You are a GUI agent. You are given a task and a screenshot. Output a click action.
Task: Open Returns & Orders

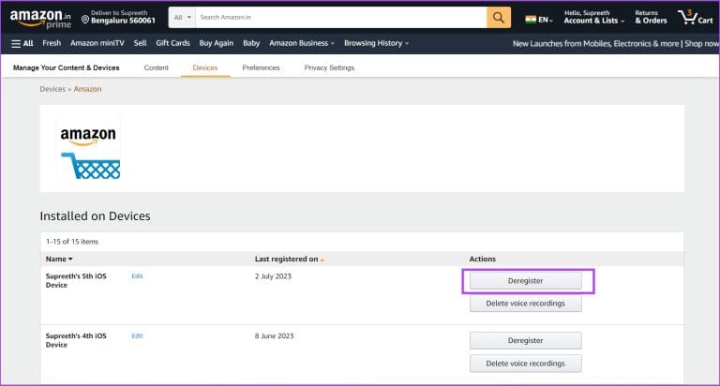point(651,17)
